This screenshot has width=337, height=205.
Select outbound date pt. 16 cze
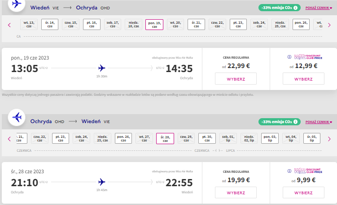(x=92, y=25)
